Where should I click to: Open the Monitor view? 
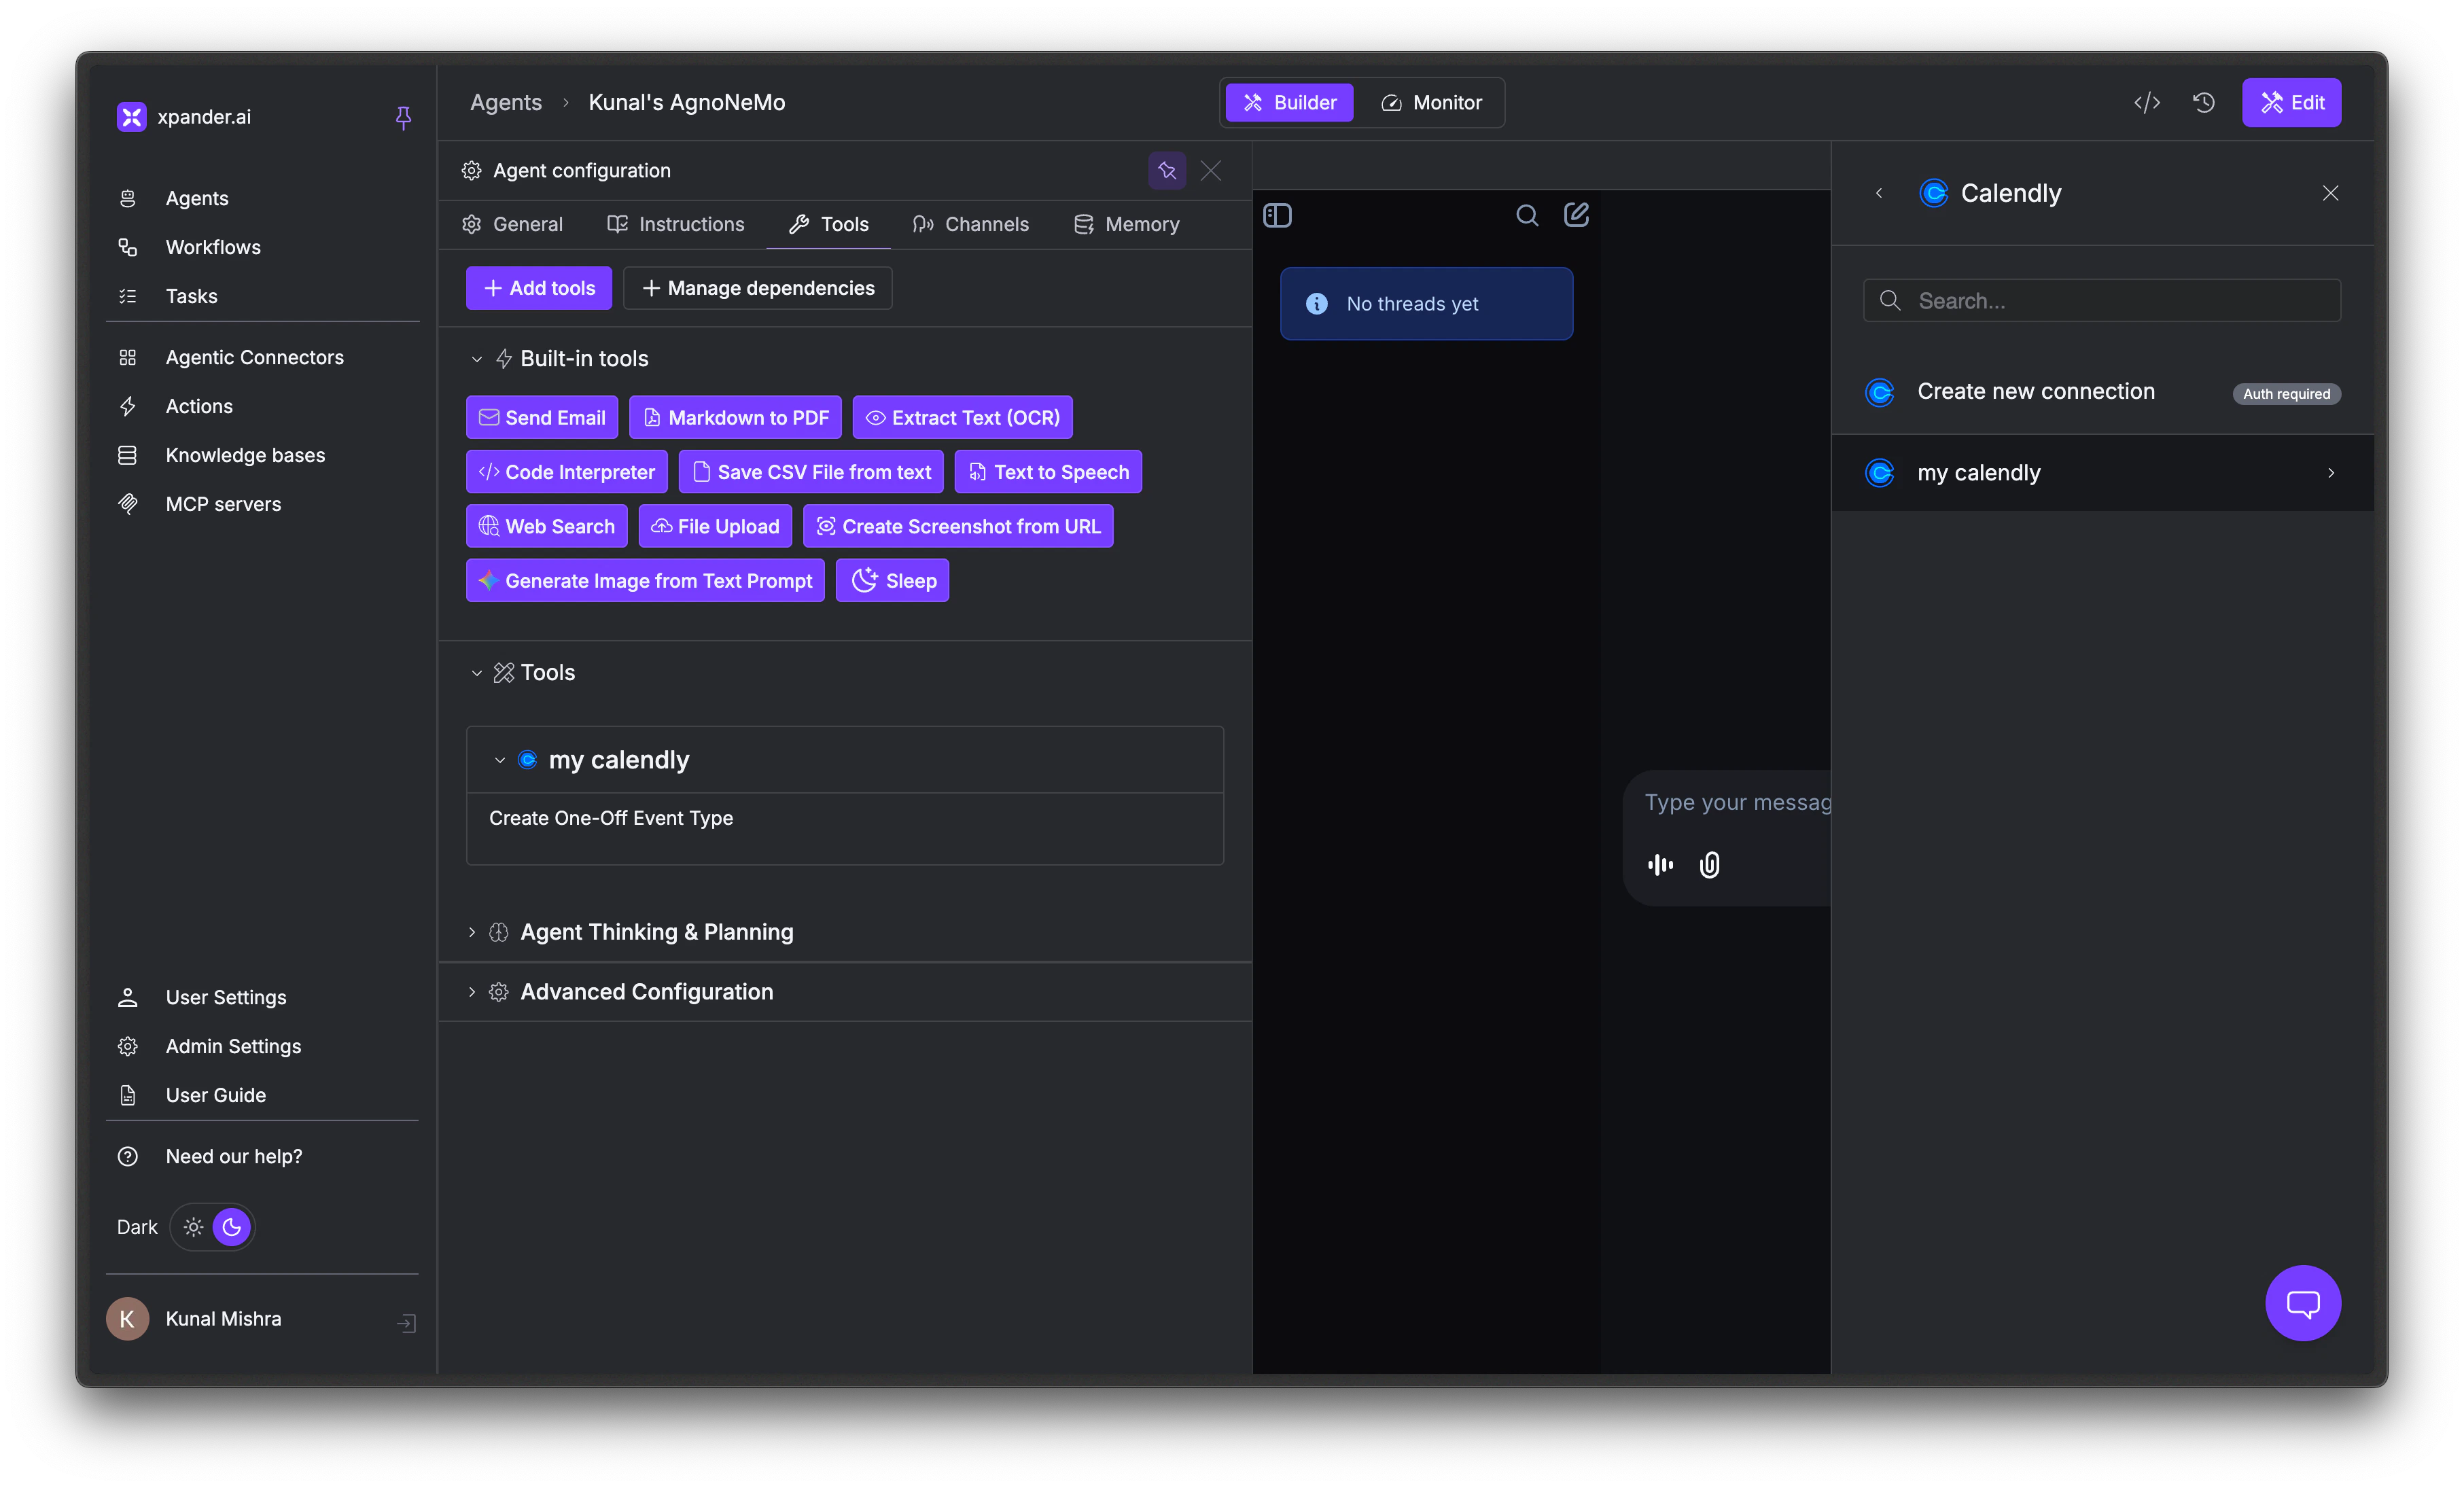(1432, 102)
